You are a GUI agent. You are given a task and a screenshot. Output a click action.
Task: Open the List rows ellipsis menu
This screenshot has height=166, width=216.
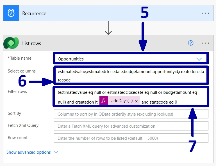click(x=206, y=43)
